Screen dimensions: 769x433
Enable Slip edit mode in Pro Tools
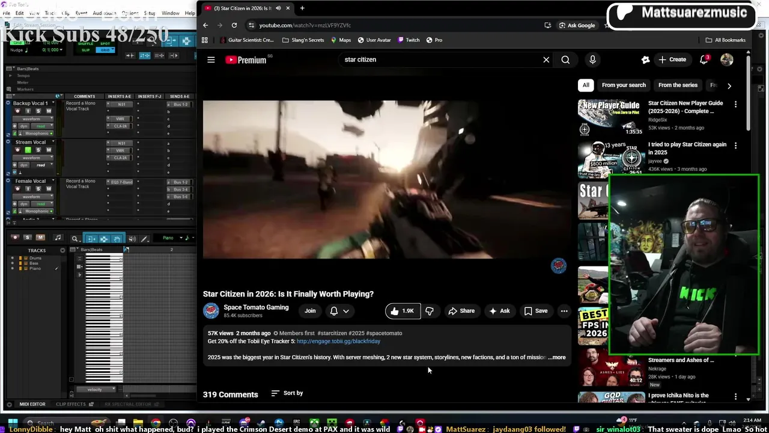pyautogui.click(x=86, y=50)
